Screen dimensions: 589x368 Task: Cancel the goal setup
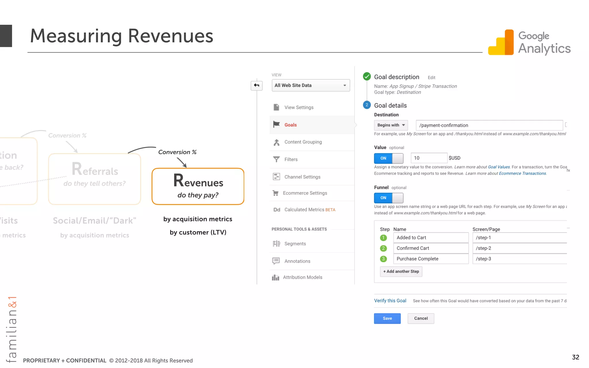click(421, 318)
